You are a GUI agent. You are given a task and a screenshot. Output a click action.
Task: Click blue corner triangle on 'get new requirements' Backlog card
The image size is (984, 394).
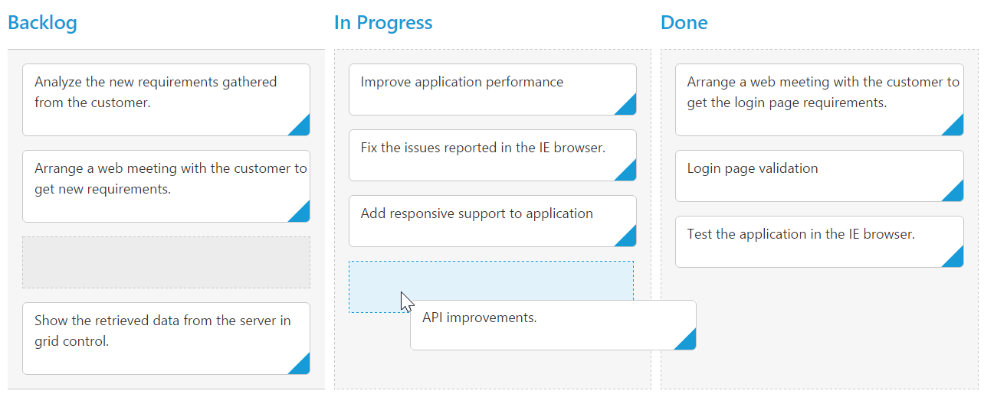coord(303,215)
